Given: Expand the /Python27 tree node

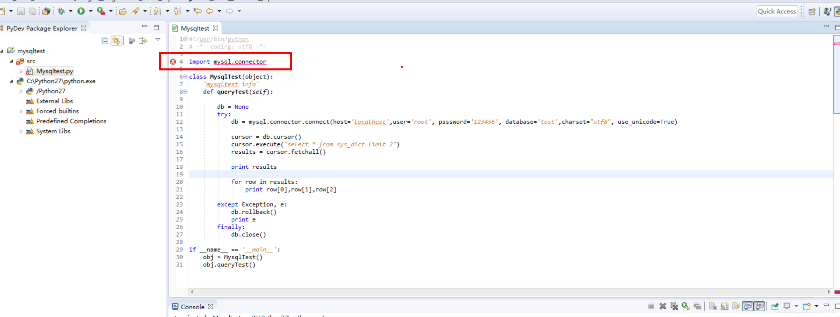Looking at the screenshot, I should point(21,91).
